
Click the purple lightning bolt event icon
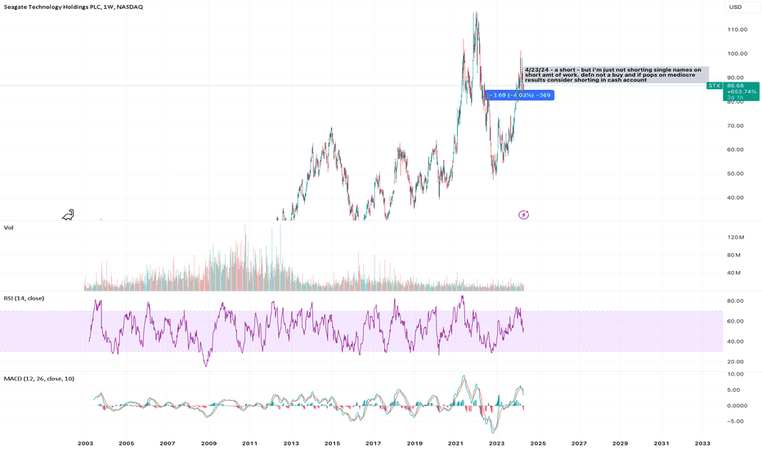[523, 215]
